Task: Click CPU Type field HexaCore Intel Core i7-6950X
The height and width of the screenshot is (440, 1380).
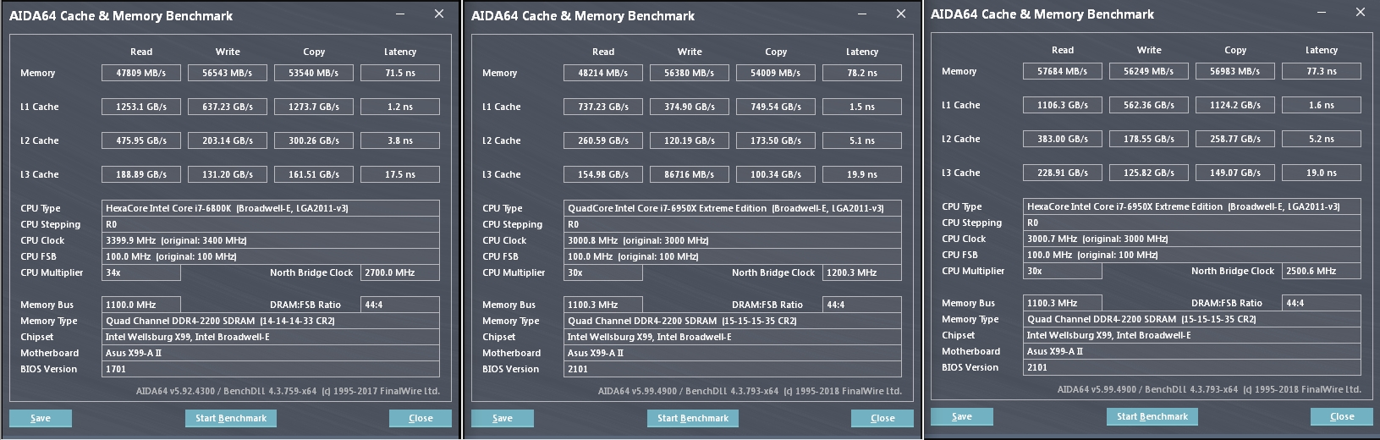Action: (1192, 206)
